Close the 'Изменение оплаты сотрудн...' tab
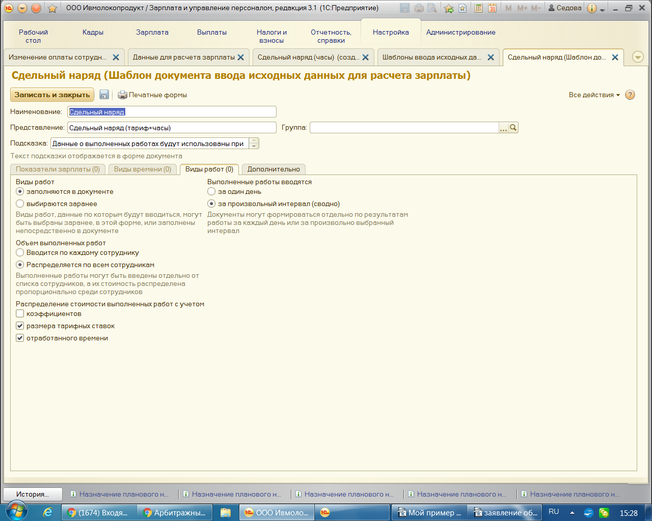Screen dimensions: 652x521 [116, 57]
